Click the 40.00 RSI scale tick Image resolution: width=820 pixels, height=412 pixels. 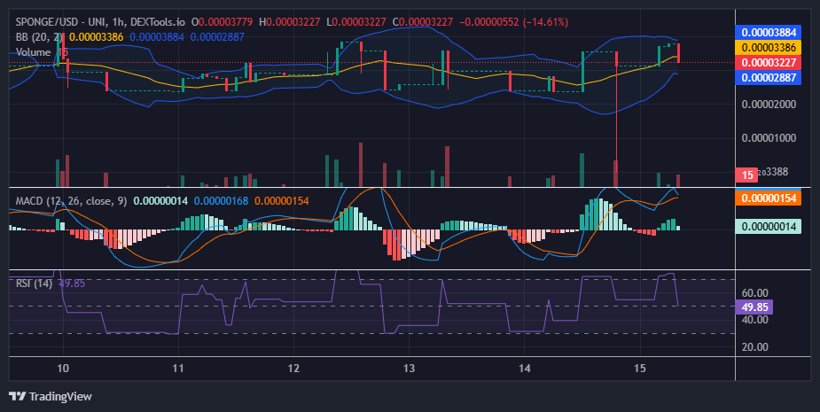[x=754, y=320]
